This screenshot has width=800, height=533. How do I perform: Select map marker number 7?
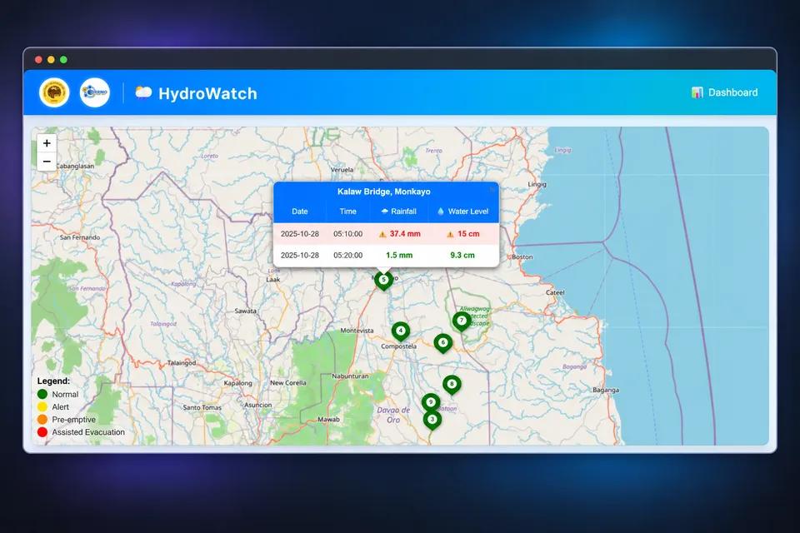[x=462, y=321]
